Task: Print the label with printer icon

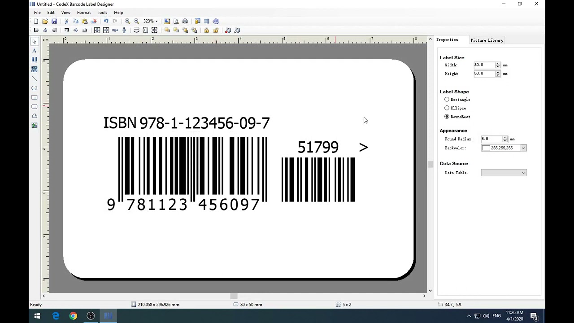Action: coord(185,21)
